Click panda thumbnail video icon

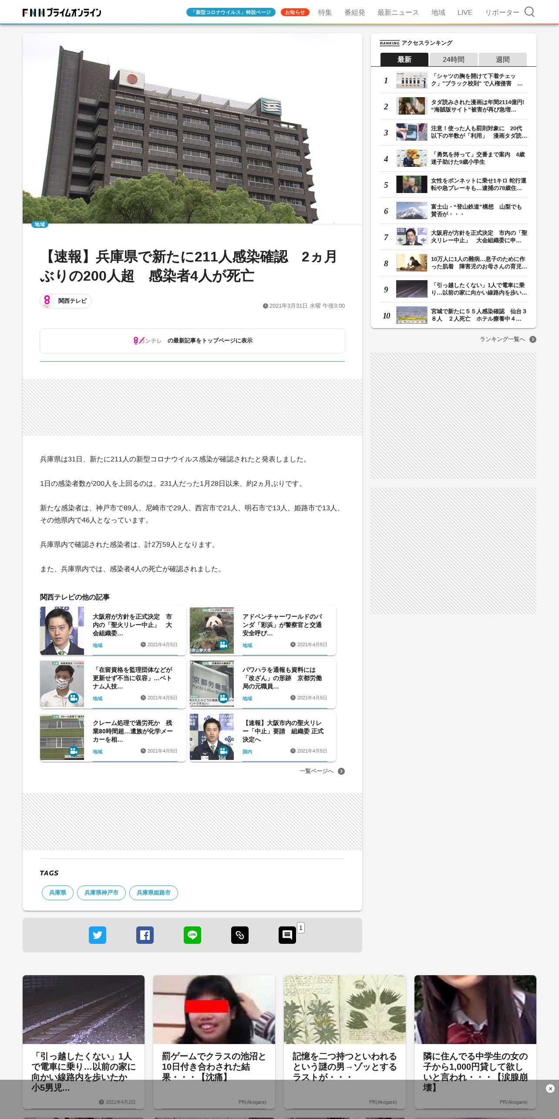pyautogui.click(x=223, y=644)
